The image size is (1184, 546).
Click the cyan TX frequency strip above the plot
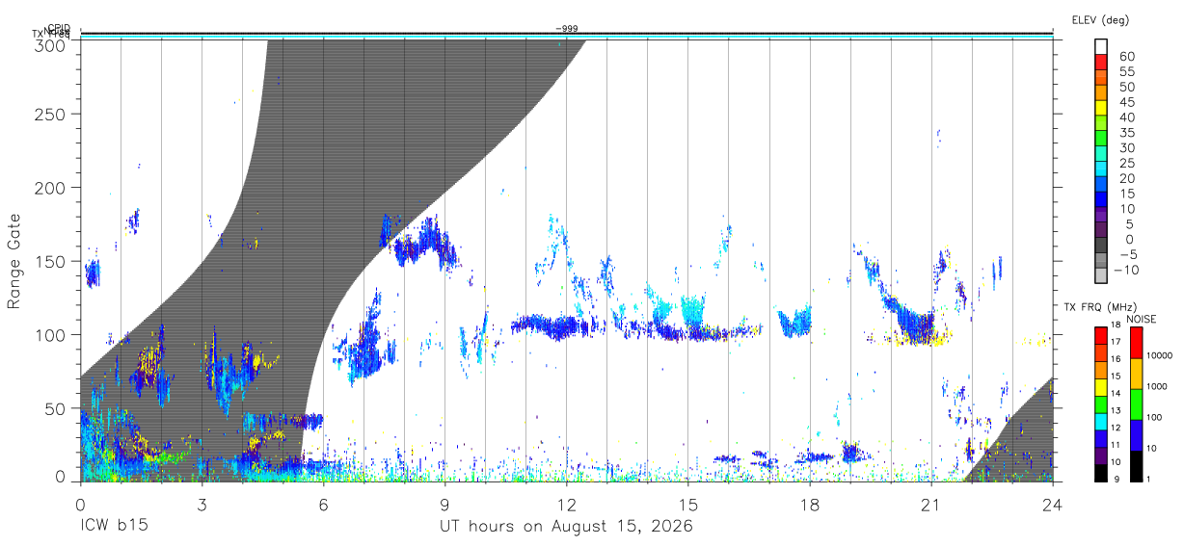[x=566, y=38]
